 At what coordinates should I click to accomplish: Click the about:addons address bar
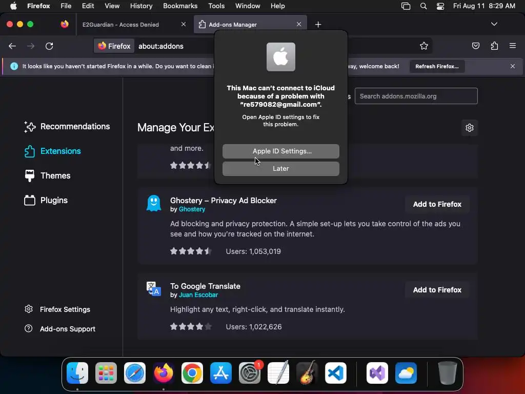[x=160, y=46]
